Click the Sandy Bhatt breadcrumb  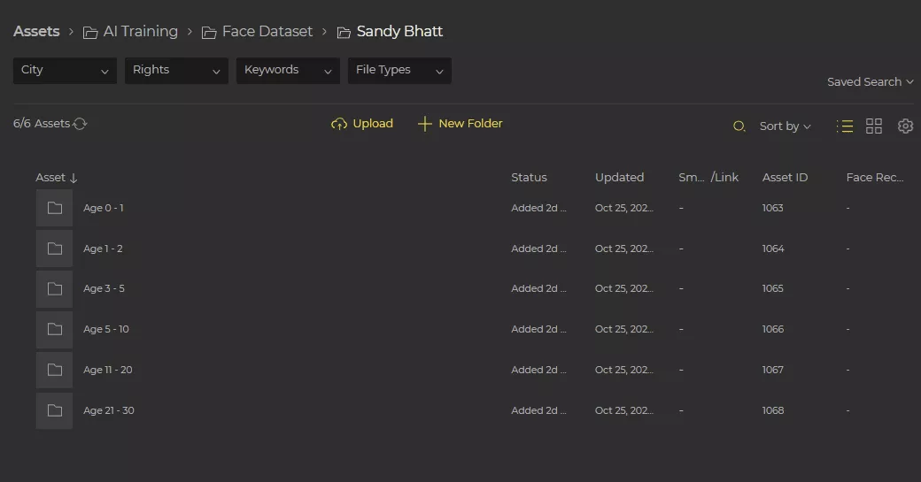pos(390,31)
